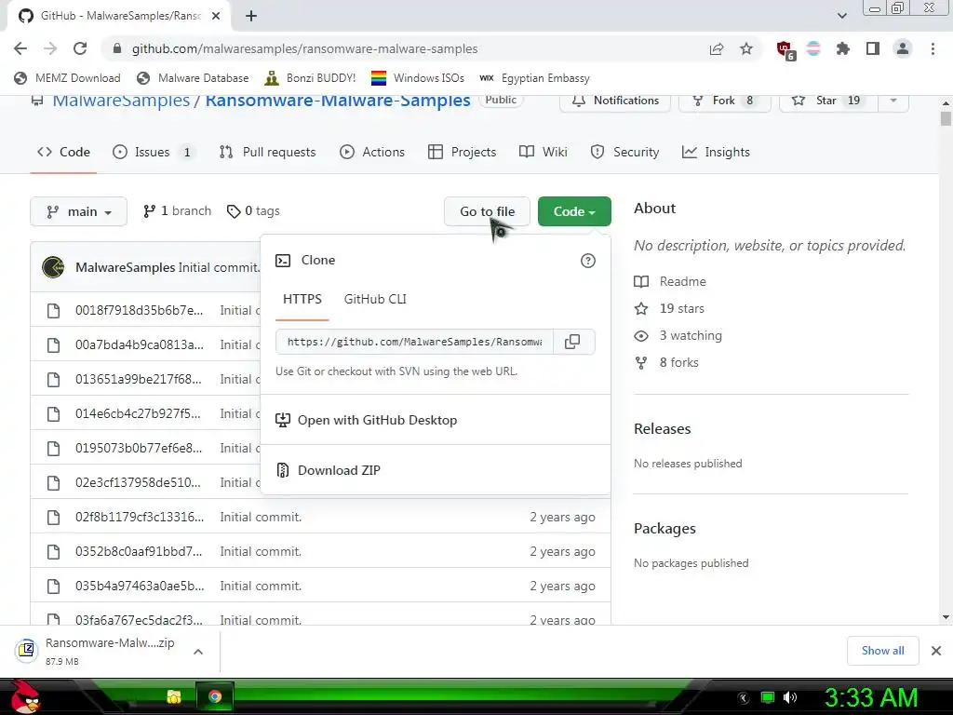Click the clone URL text field
The image size is (953, 715).
[414, 342]
